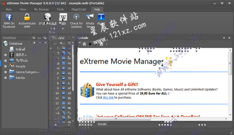This screenshot has width=234, height=135.
Task: Click the Genre/Subgenre folder icon
Action: point(12,72)
